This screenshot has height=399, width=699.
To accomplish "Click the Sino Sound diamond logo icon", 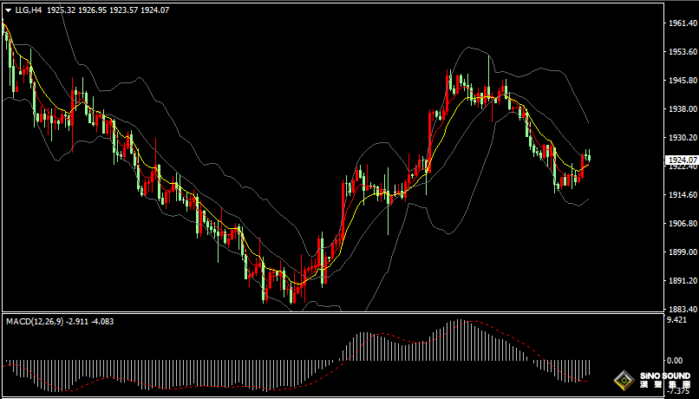I will coord(624,381).
